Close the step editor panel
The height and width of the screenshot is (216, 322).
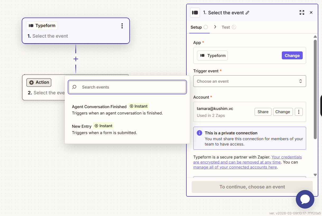tap(311, 12)
